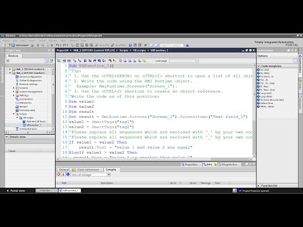The width and height of the screenshot is (303, 227).
Task: Switch to VBFunction_1 in bottom taskbar
Action: pos(69,190)
